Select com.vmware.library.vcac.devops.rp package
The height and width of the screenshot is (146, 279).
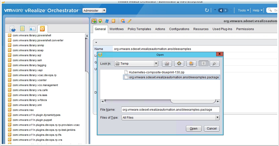point(34,75)
